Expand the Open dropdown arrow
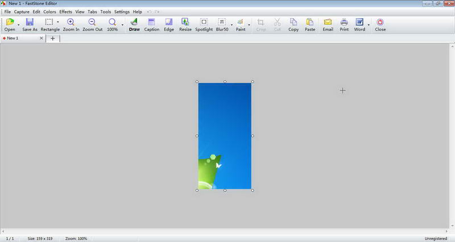Screen dimensions: 455x242 coord(19,25)
